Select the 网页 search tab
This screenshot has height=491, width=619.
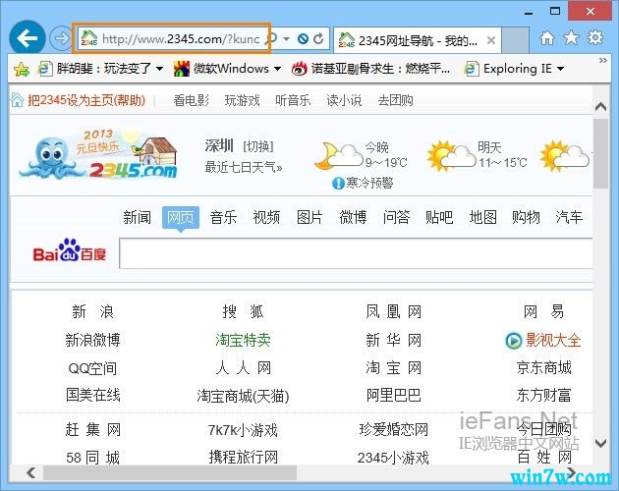coord(181,217)
